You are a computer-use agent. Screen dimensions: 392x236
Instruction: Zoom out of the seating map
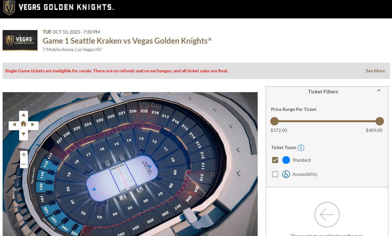24,164
